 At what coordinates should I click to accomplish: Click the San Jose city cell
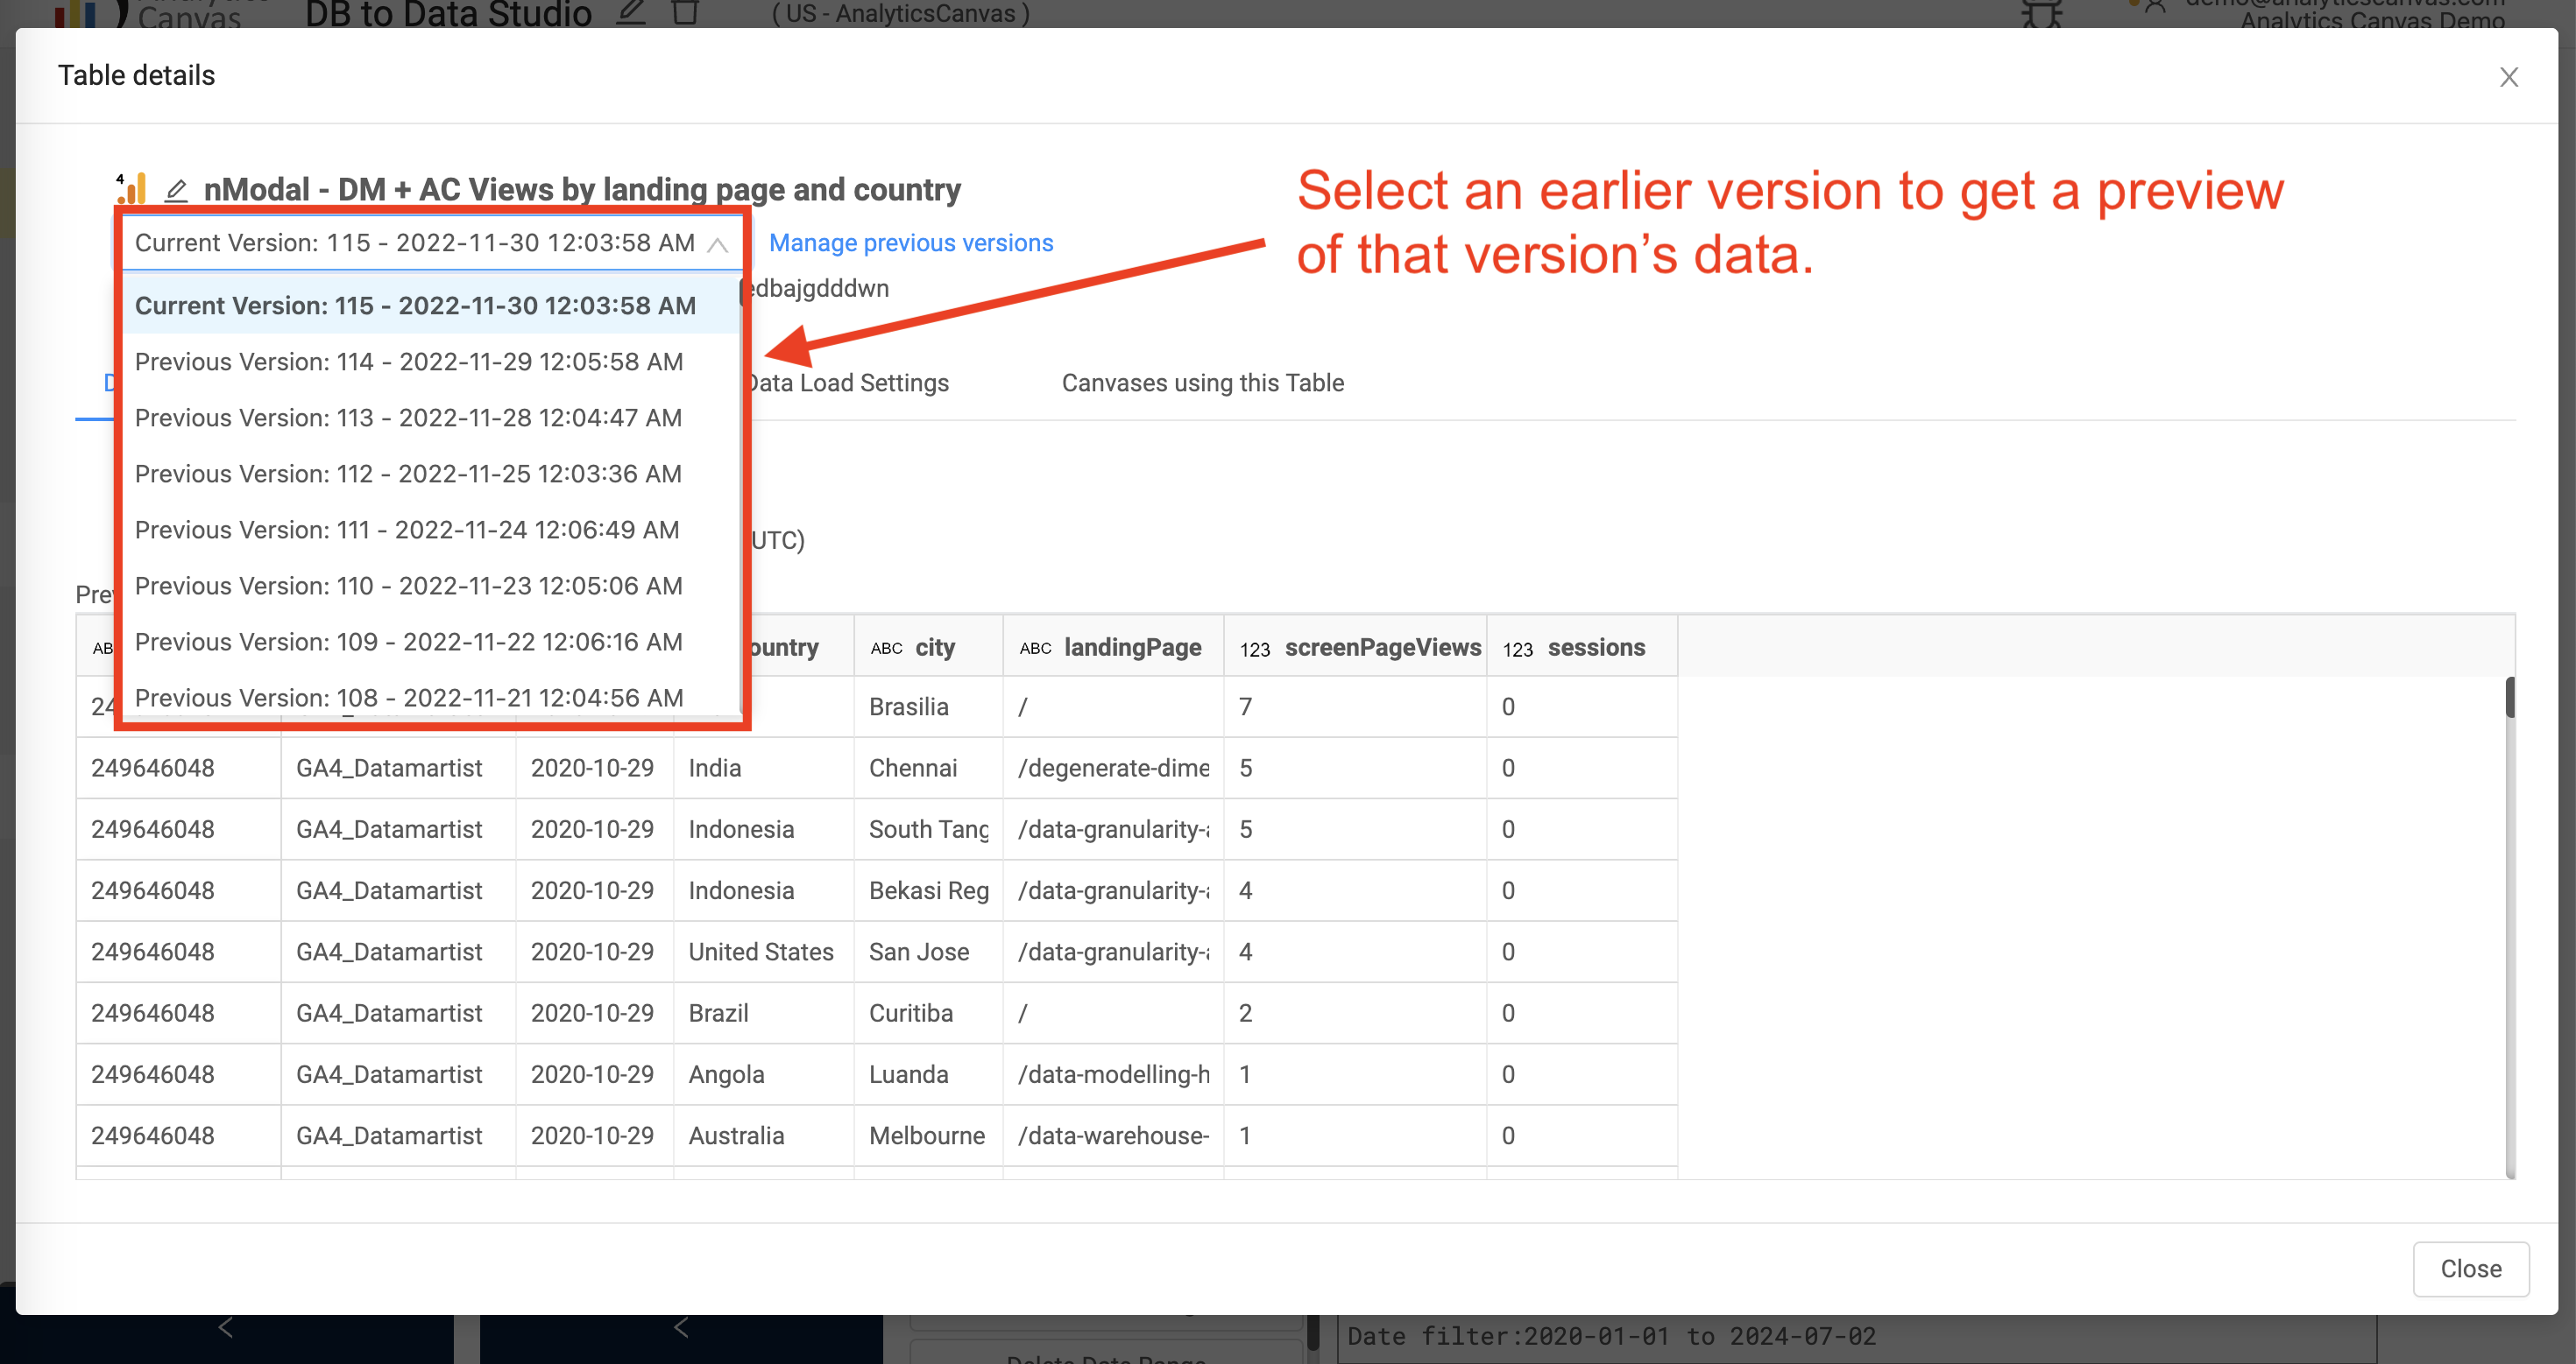pos(928,953)
